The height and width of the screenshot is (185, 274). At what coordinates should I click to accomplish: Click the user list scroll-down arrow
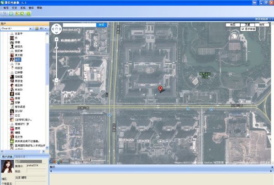click(x=47, y=148)
